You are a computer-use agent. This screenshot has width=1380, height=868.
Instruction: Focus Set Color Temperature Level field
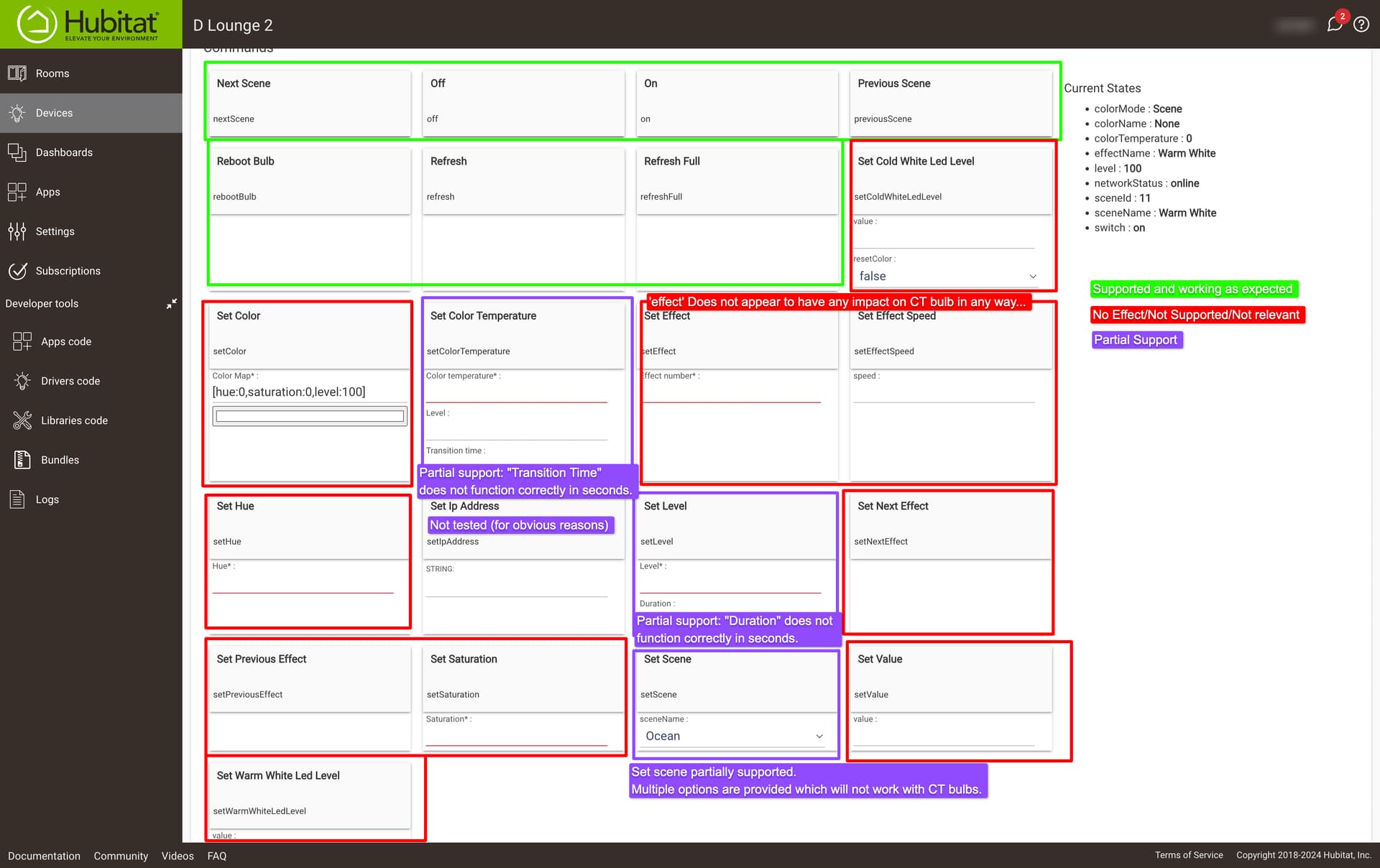517,430
